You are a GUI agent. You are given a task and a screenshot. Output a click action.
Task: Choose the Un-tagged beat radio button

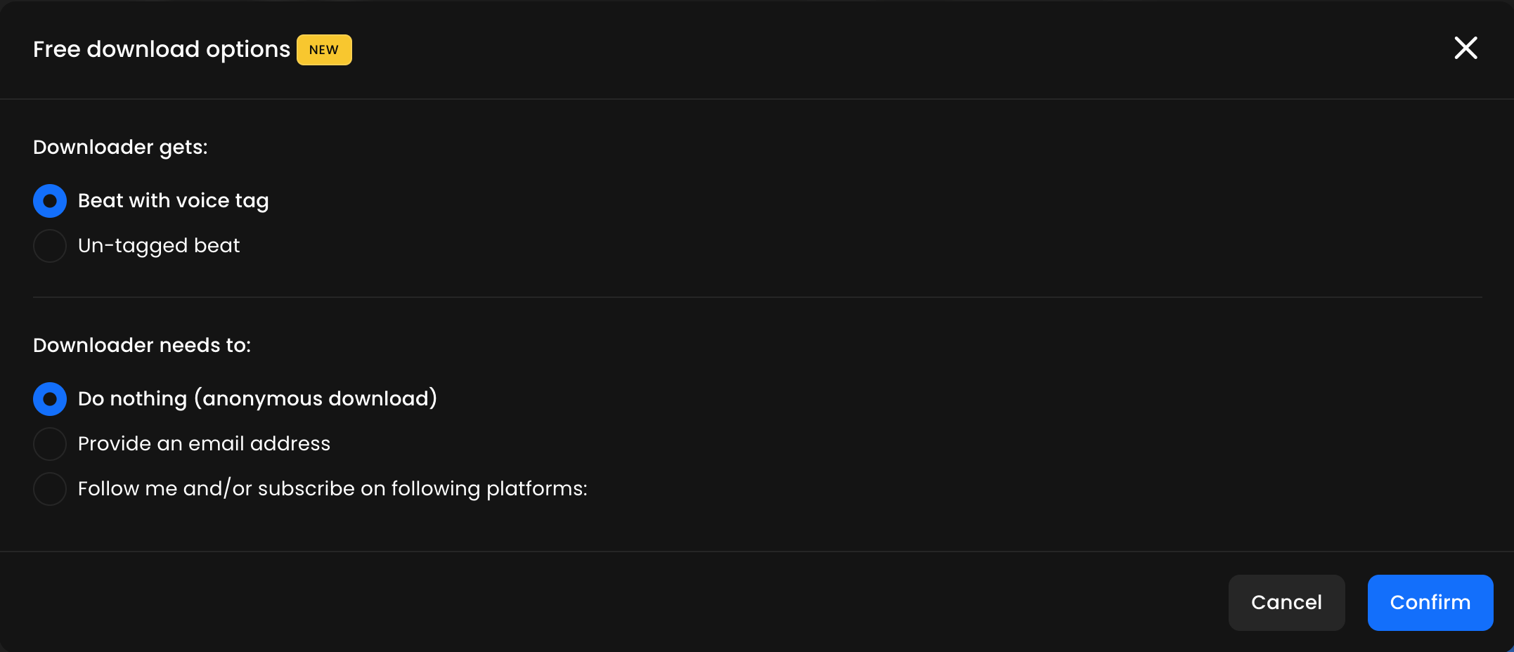coord(50,246)
